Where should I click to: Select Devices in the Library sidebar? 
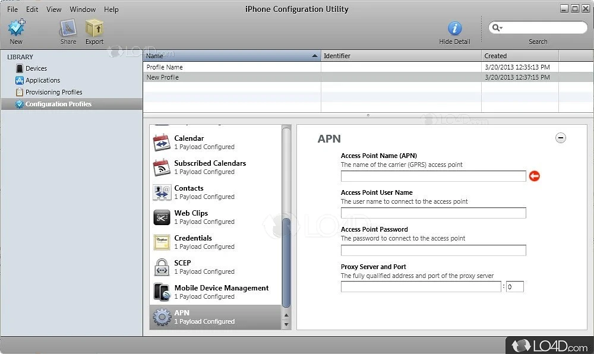tap(36, 68)
